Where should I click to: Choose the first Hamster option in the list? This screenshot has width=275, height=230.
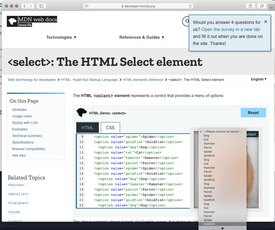[222, 144]
